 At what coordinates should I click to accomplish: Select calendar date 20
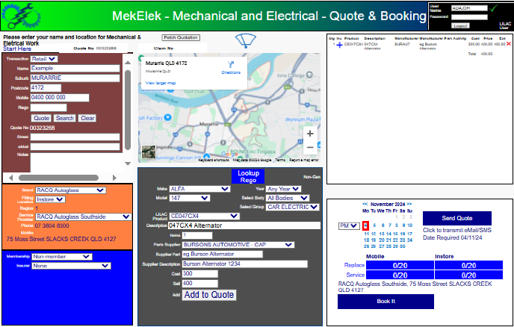[382, 240]
